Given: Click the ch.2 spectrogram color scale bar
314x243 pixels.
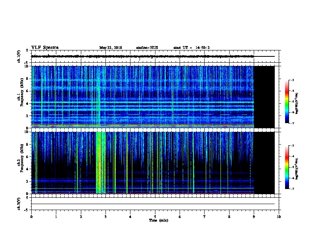Looking at the screenshot, I should coord(287,167).
